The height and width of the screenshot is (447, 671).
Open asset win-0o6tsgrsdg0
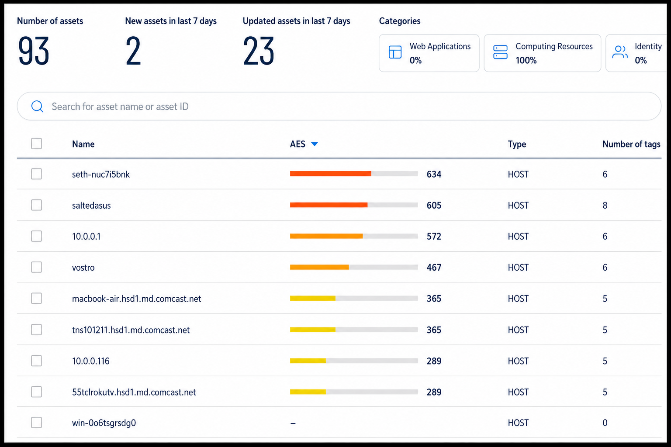(x=104, y=423)
